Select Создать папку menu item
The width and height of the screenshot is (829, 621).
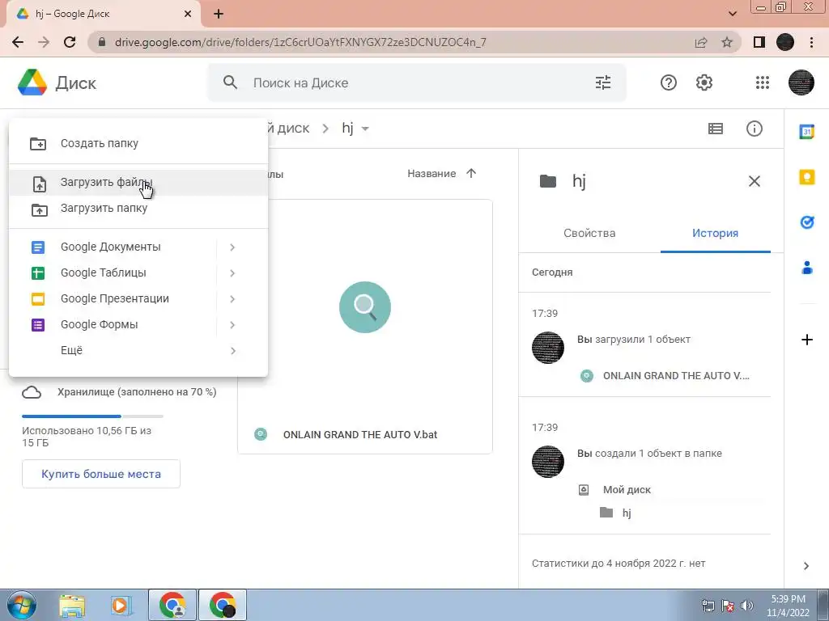[x=138, y=143]
